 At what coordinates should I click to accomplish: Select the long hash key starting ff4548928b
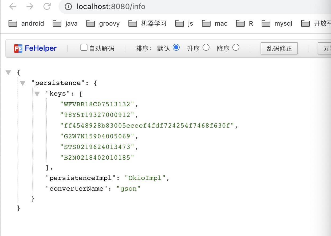[x=147, y=126]
